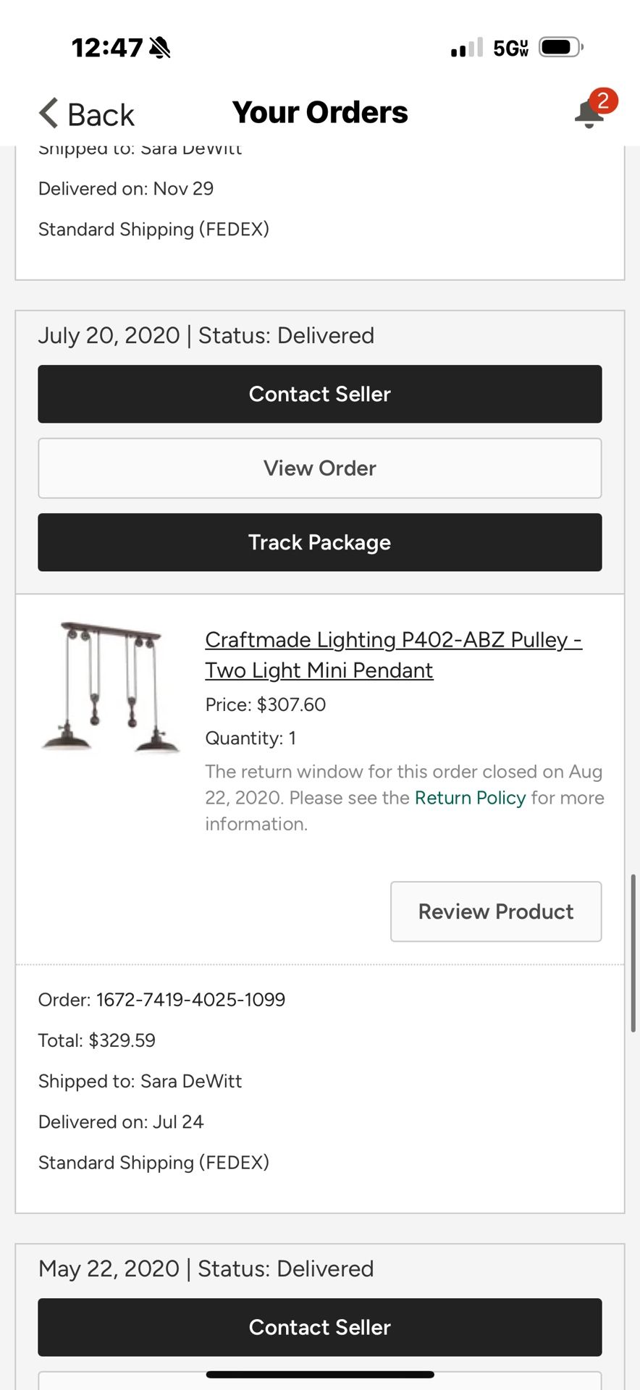The height and width of the screenshot is (1390, 640).
Task: Tap the red notification count badge
Action: tap(603, 101)
